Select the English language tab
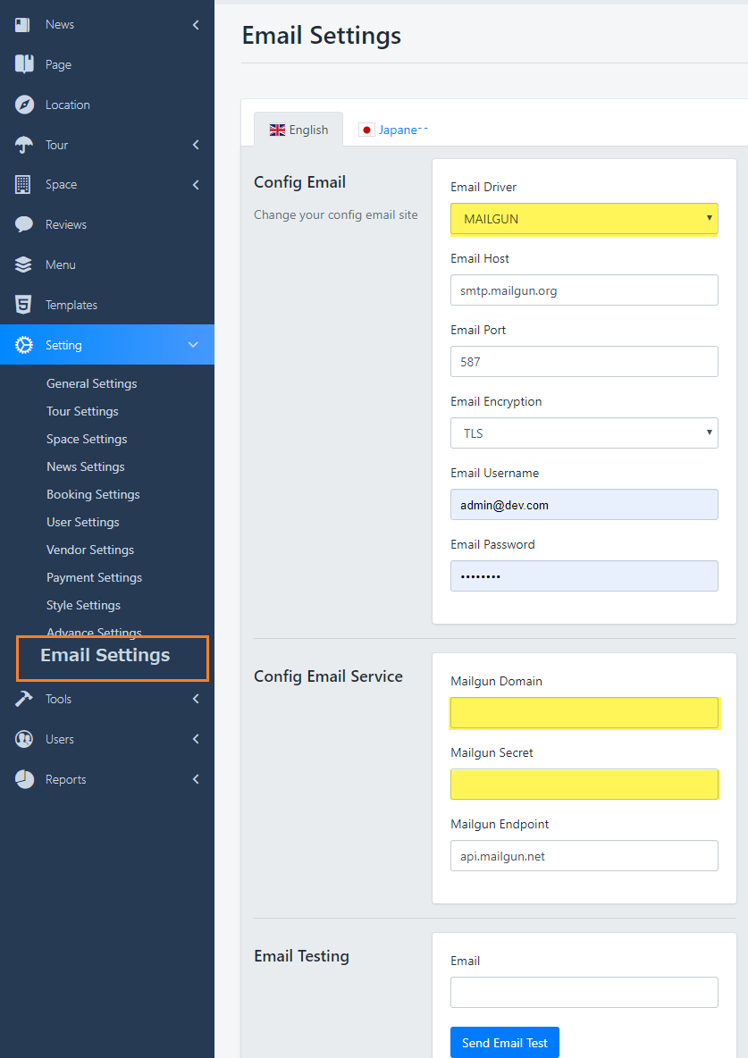The image size is (748, 1058). [298, 130]
